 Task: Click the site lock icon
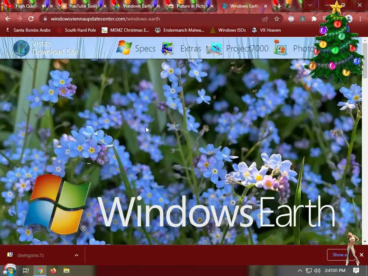(45, 19)
